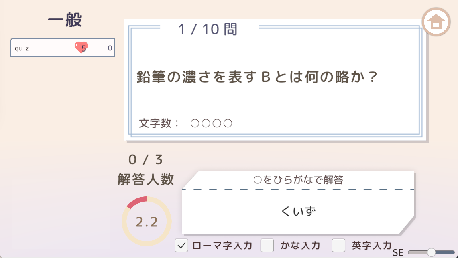Click the SE label text
This screenshot has height=258, width=458.
pos(398,253)
